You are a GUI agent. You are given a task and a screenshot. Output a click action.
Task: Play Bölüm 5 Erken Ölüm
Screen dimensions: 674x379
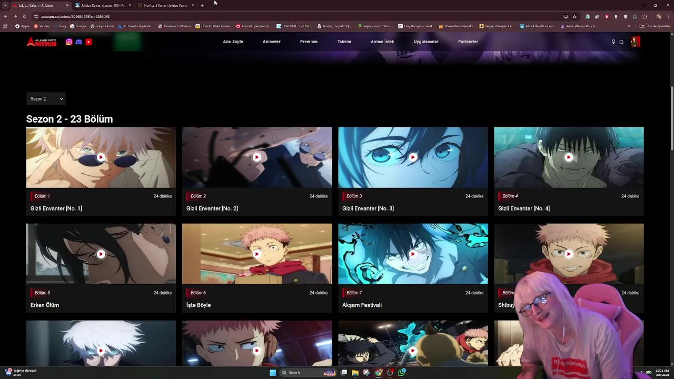pyautogui.click(x=101, y=254)
